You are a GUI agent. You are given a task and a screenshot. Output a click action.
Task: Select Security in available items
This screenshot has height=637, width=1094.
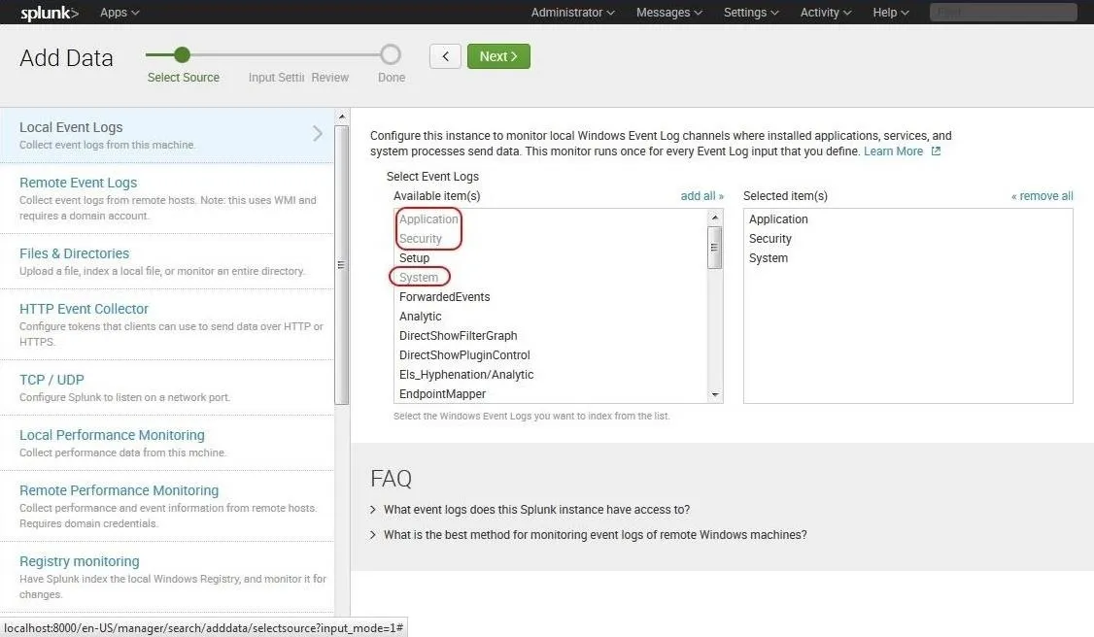420,238
